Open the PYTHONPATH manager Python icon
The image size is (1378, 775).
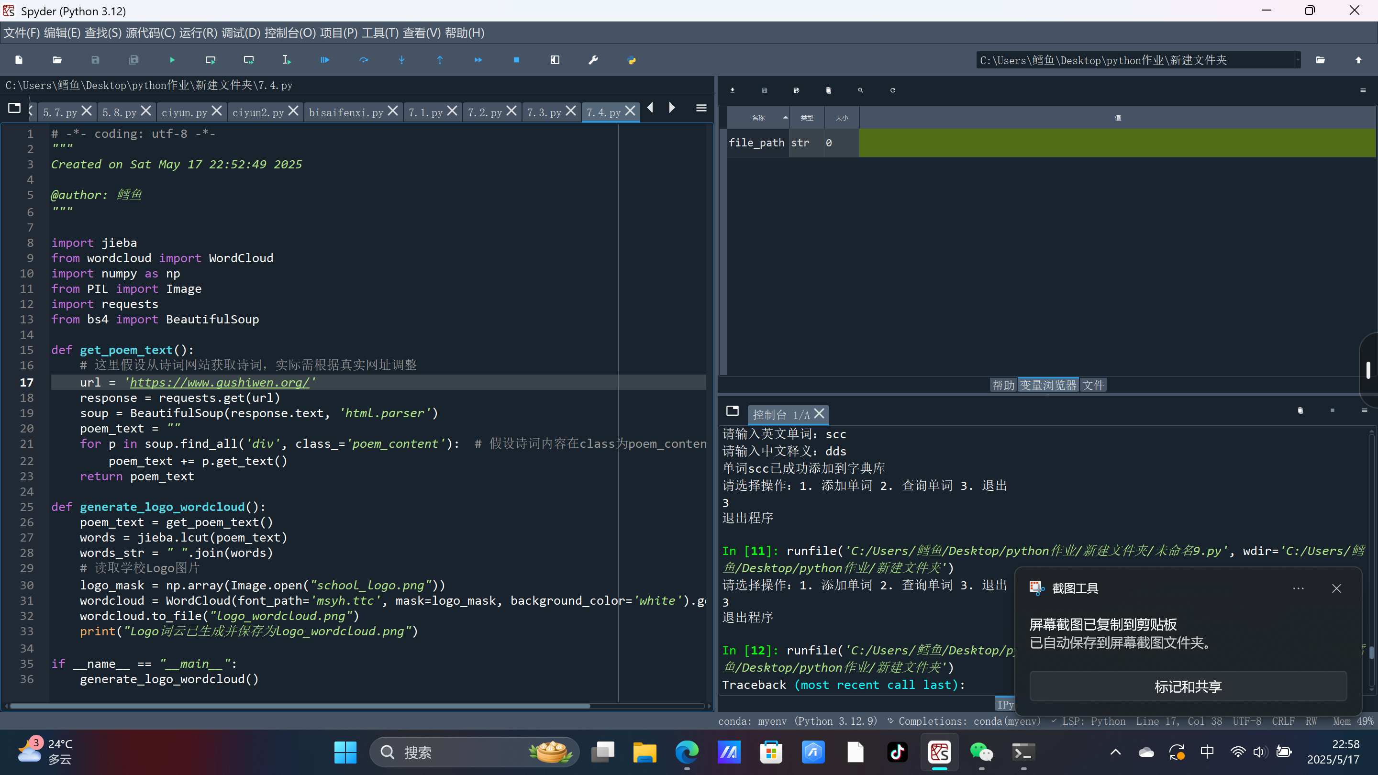tap(631, 60)
